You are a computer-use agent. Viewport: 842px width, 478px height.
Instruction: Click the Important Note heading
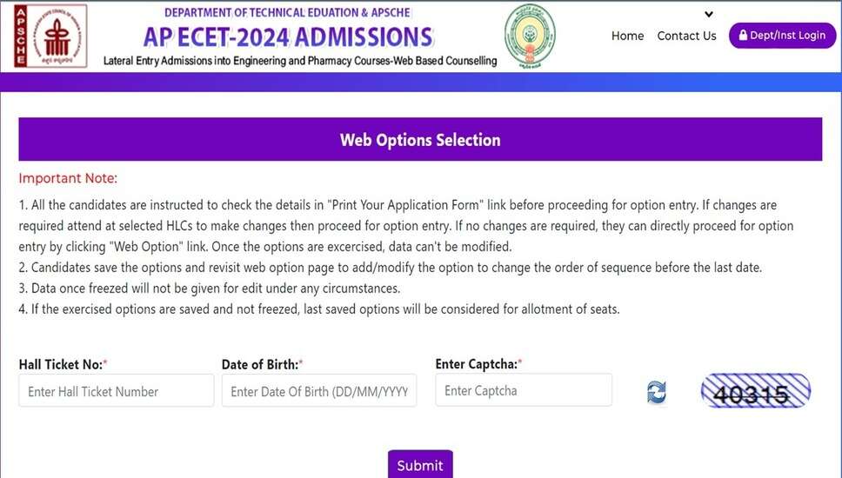(68, 178)
